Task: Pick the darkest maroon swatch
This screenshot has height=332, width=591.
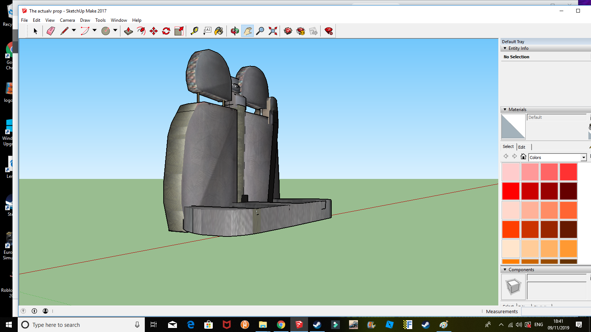Action: pyautogui.click(x=568, y=191)
